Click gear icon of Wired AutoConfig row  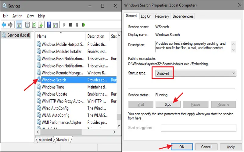coord(39,108)
